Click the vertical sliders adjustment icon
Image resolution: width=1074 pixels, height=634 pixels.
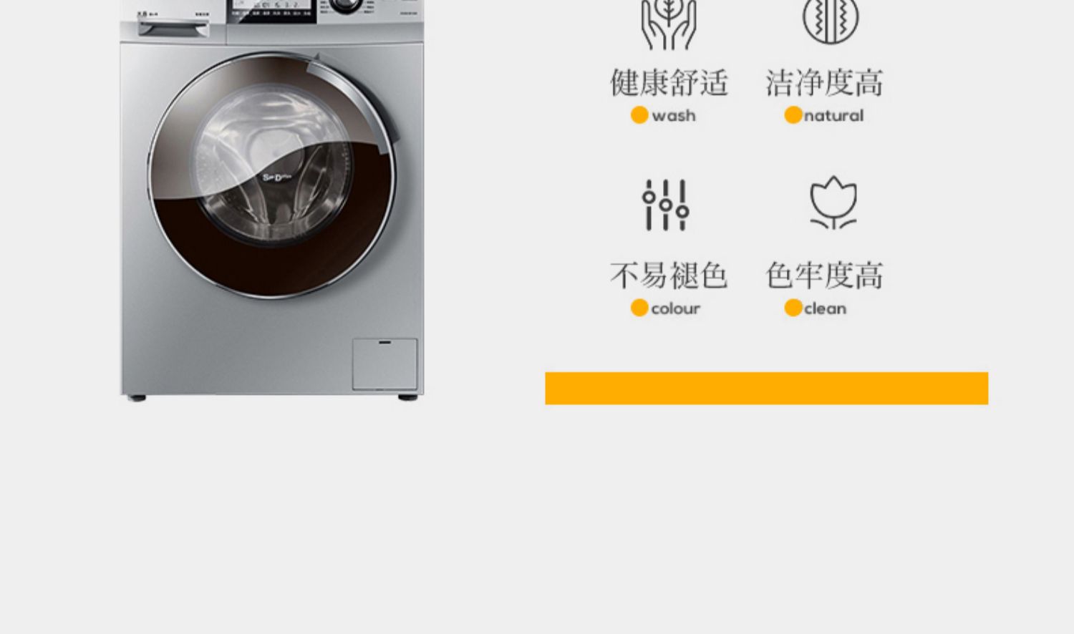pyautogui.click(x=666, y=205)
